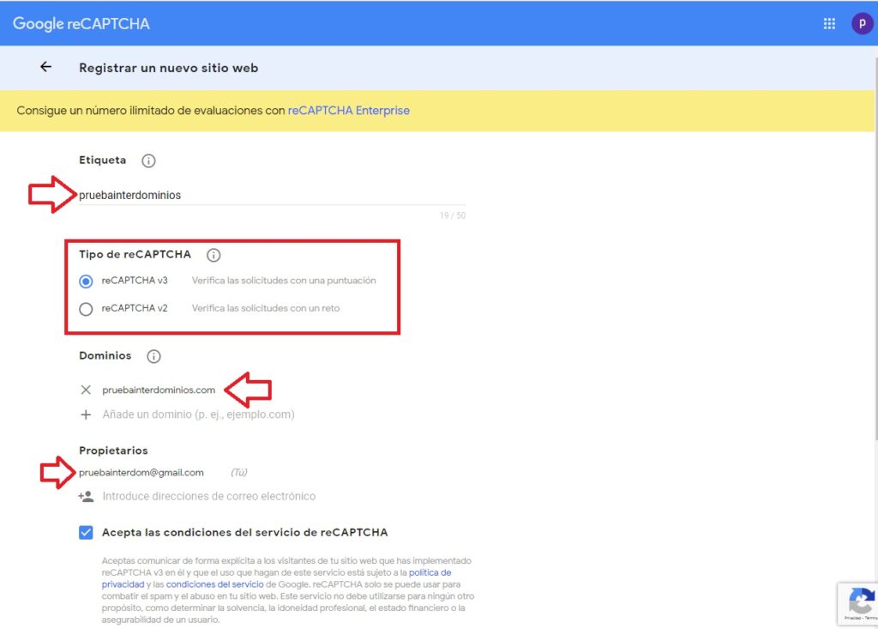Click the Verifica las solicitudes con un reto text
Screen dimensions: 878x629
[x=266, y=308]
